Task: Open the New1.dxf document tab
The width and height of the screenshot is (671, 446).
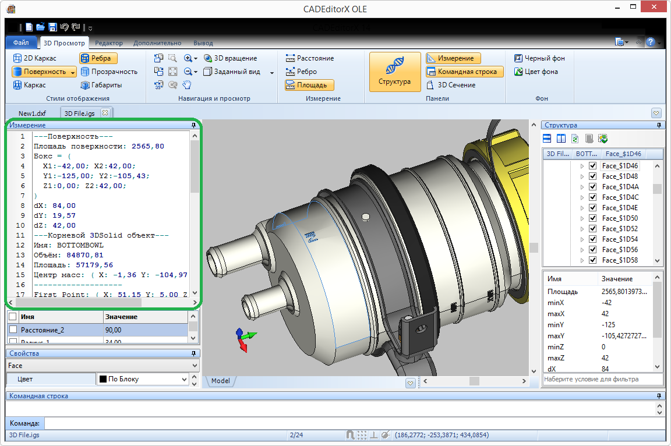Action: [x=32, y=113]
